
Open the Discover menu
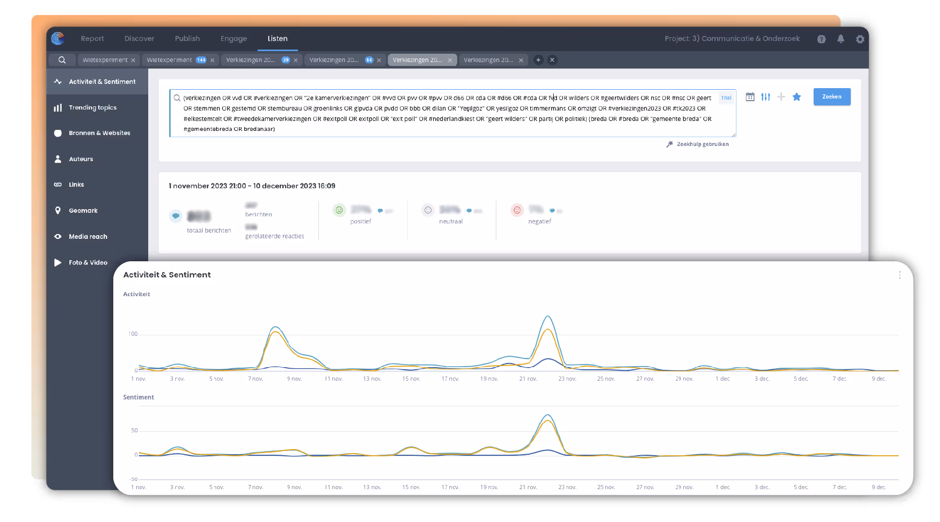[139, 39]
